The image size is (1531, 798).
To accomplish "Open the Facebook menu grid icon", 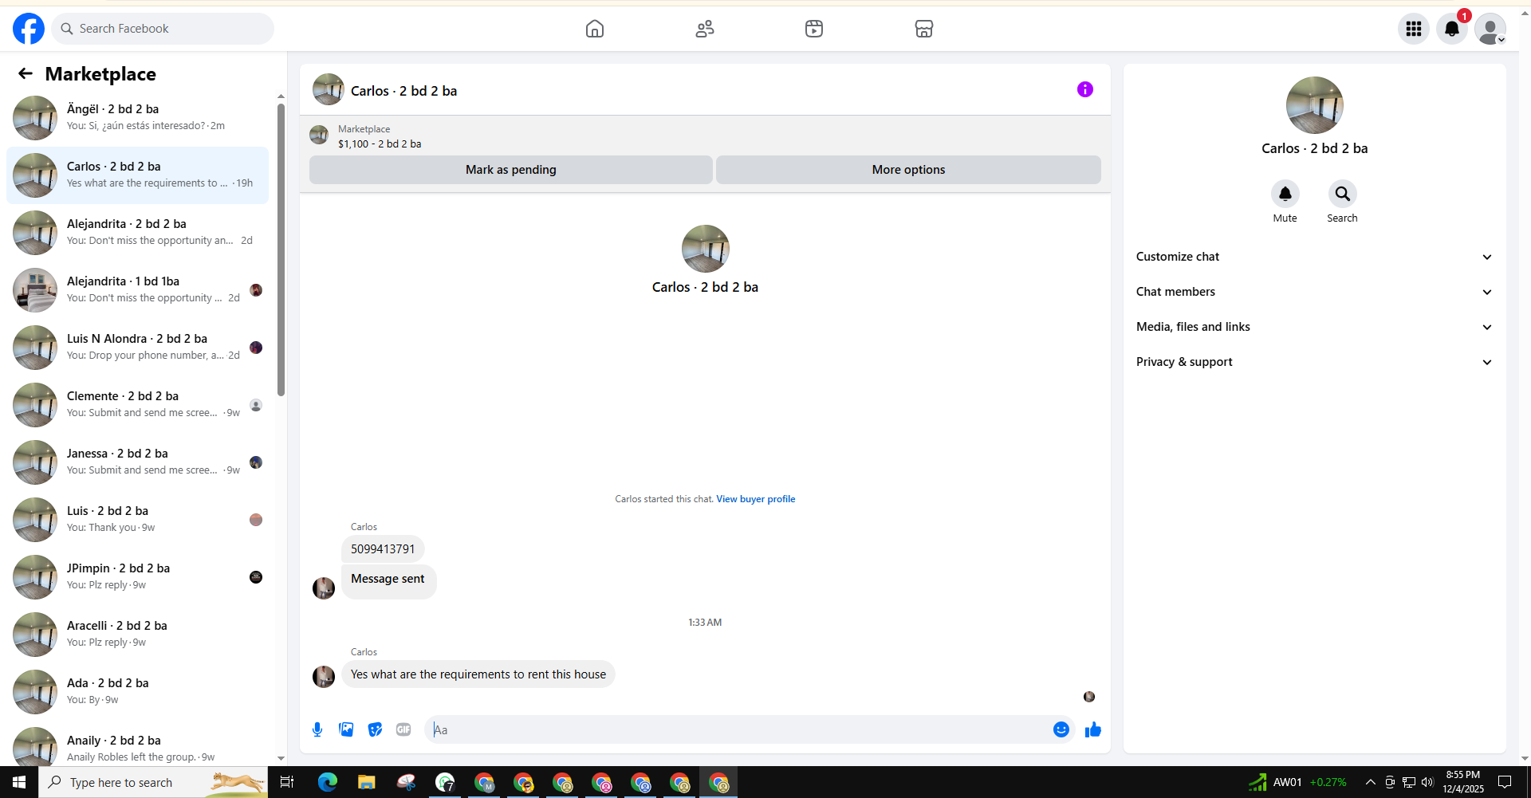I will tap(1414, 29).
